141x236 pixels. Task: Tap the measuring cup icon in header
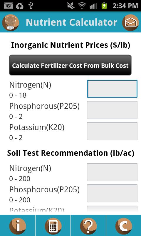click(11, 23)
